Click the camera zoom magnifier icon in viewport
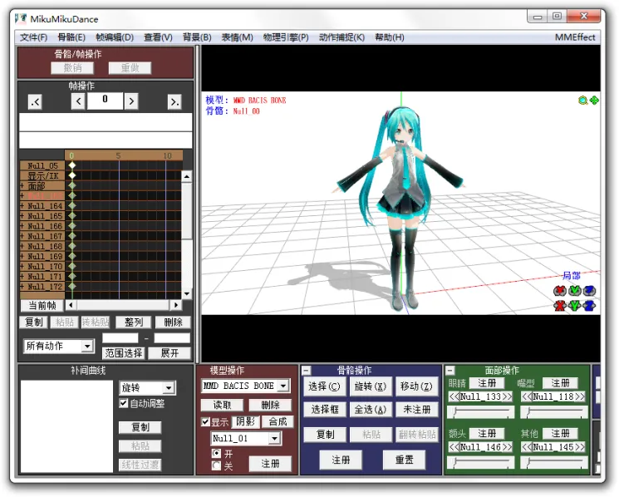Image resolution: width=619 pixels, height=497 pixels. click(582, 101)
